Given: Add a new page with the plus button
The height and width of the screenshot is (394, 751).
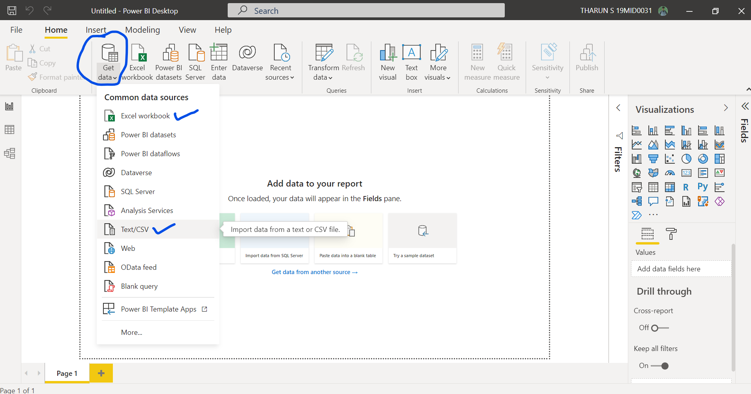Looking at the screenshot, I should click(101, 373).
